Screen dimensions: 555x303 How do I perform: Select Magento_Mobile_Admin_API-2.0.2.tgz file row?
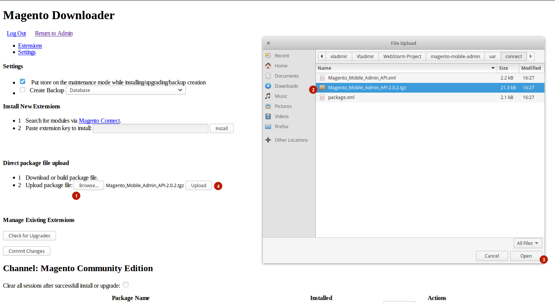(430, 87)
